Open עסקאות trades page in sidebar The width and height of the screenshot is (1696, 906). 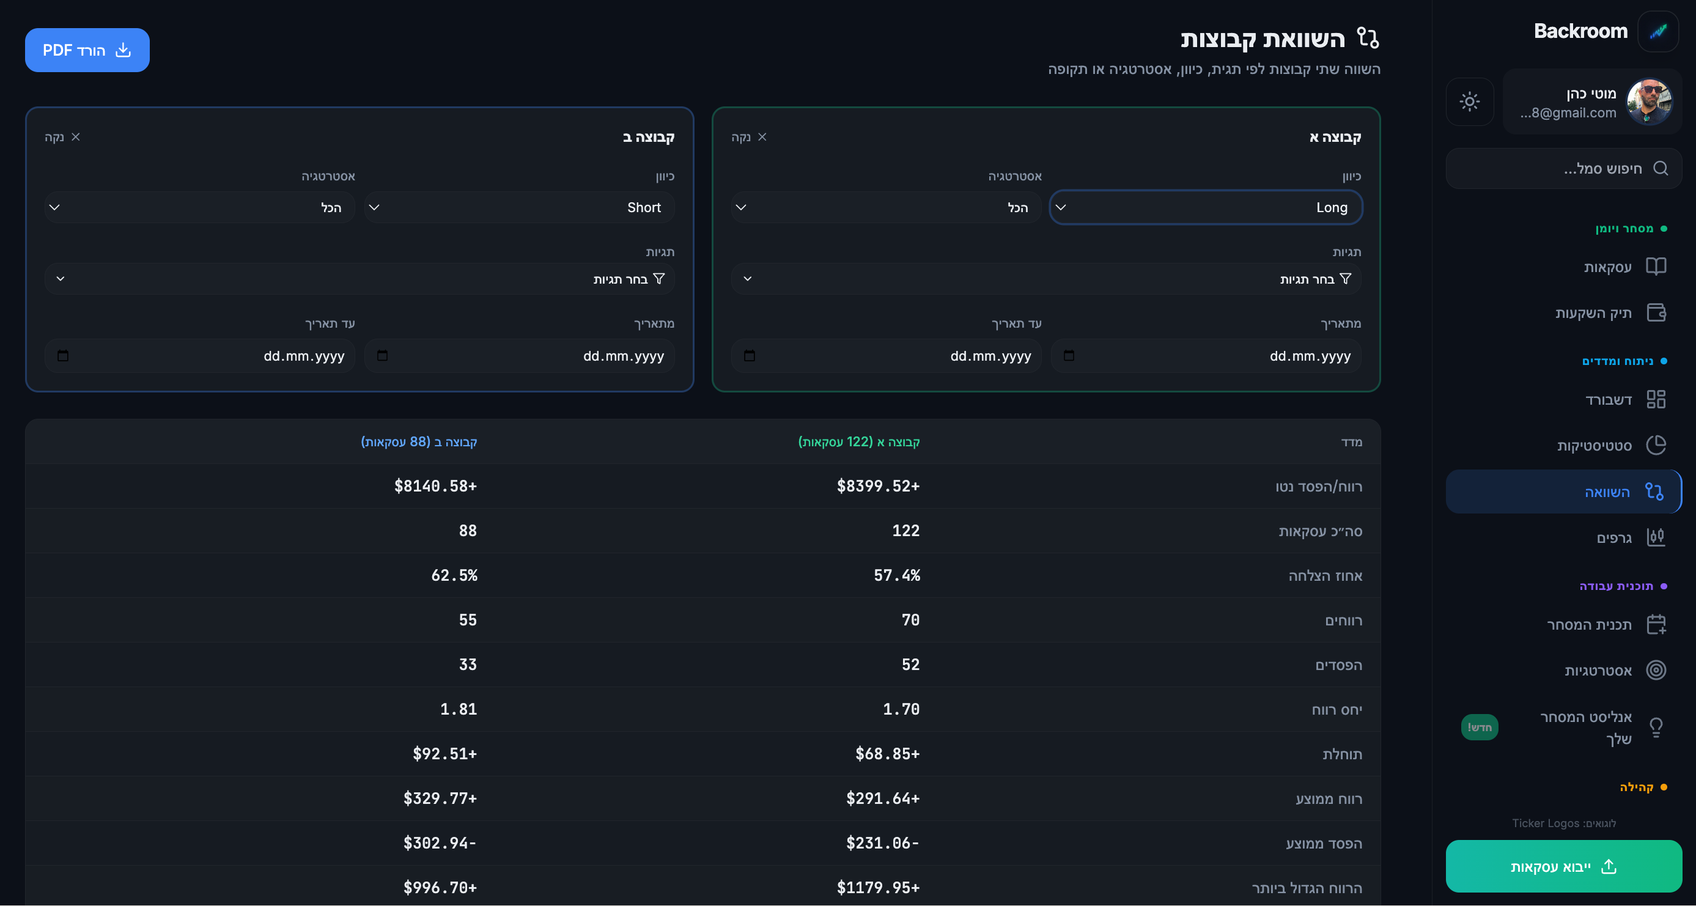[1564, 267]
